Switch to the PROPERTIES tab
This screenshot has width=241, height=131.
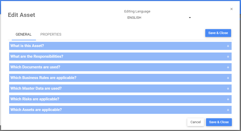click(x=51, y=34)
